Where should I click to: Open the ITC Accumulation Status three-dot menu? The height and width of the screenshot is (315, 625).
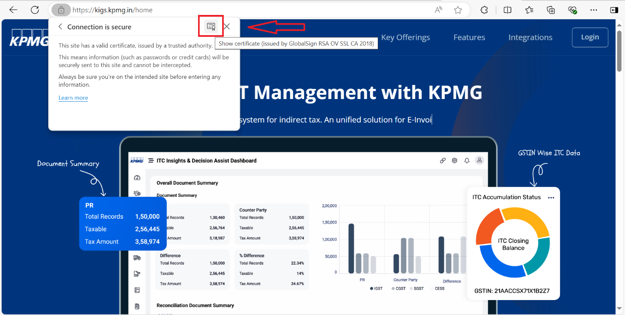(x=551, y=198)
